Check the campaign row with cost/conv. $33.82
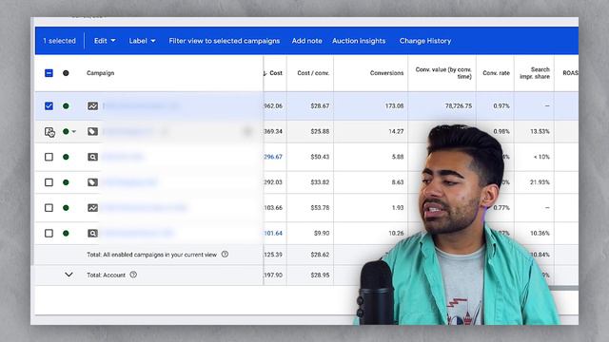609x342 pixels. click(x=49, y=182)
